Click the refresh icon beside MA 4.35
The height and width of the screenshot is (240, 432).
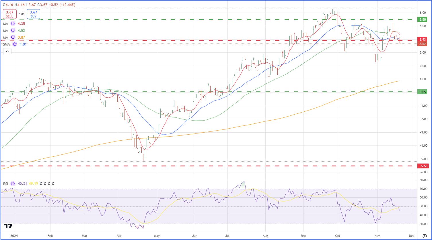pyautogui.click(x=13, y=23)
